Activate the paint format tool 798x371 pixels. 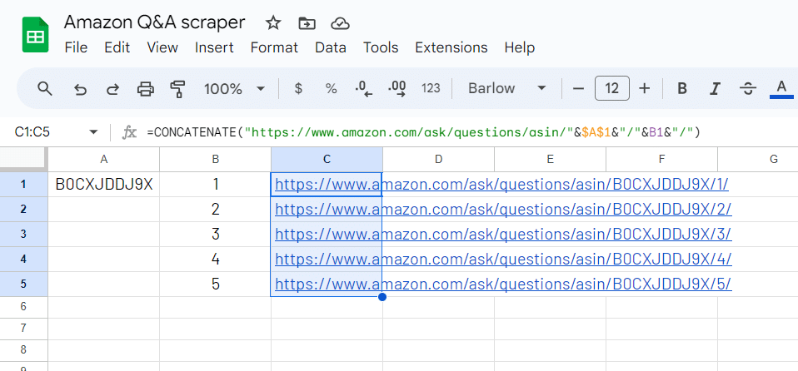click(177, 88)
